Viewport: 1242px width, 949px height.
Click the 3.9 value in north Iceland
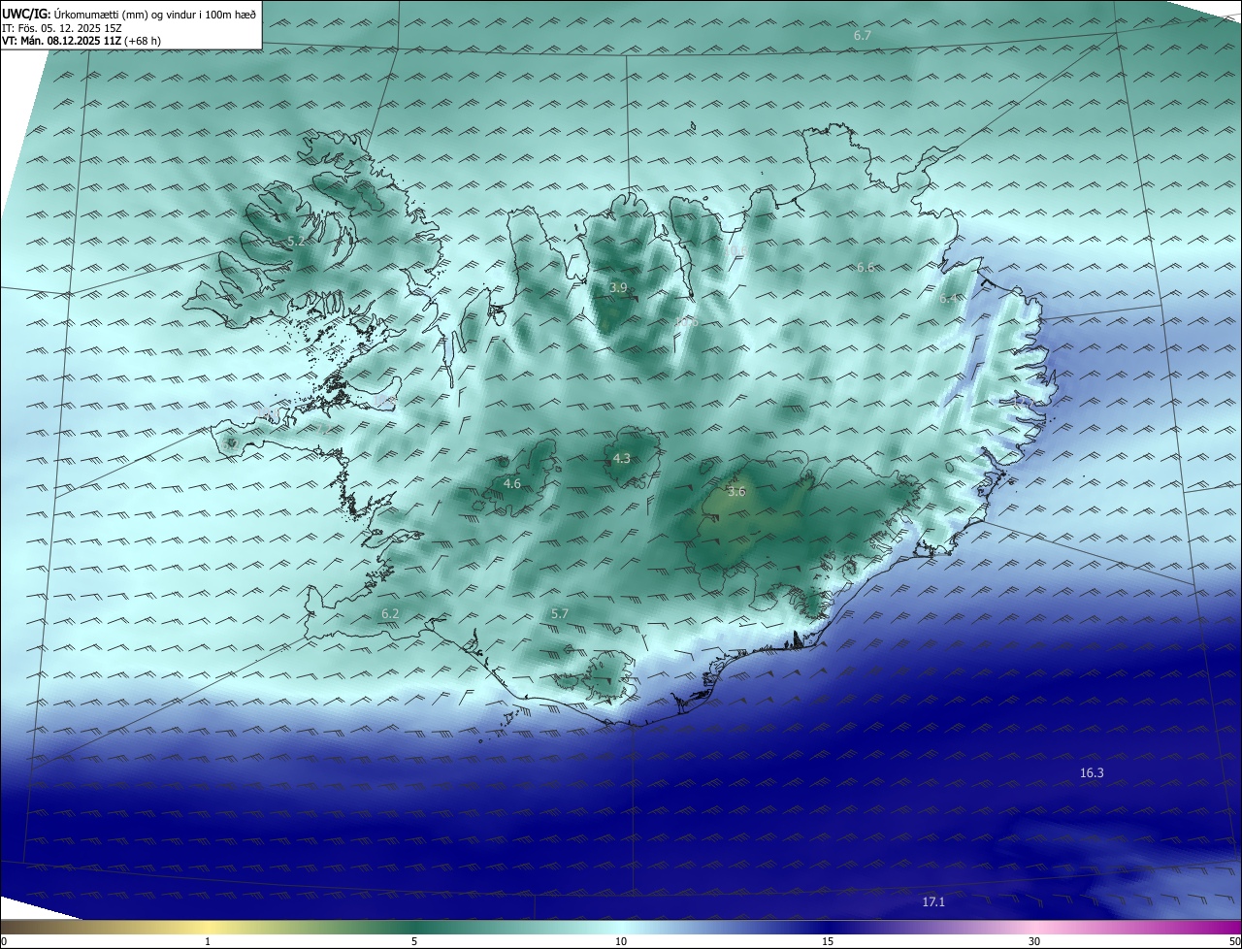(618, 287)
